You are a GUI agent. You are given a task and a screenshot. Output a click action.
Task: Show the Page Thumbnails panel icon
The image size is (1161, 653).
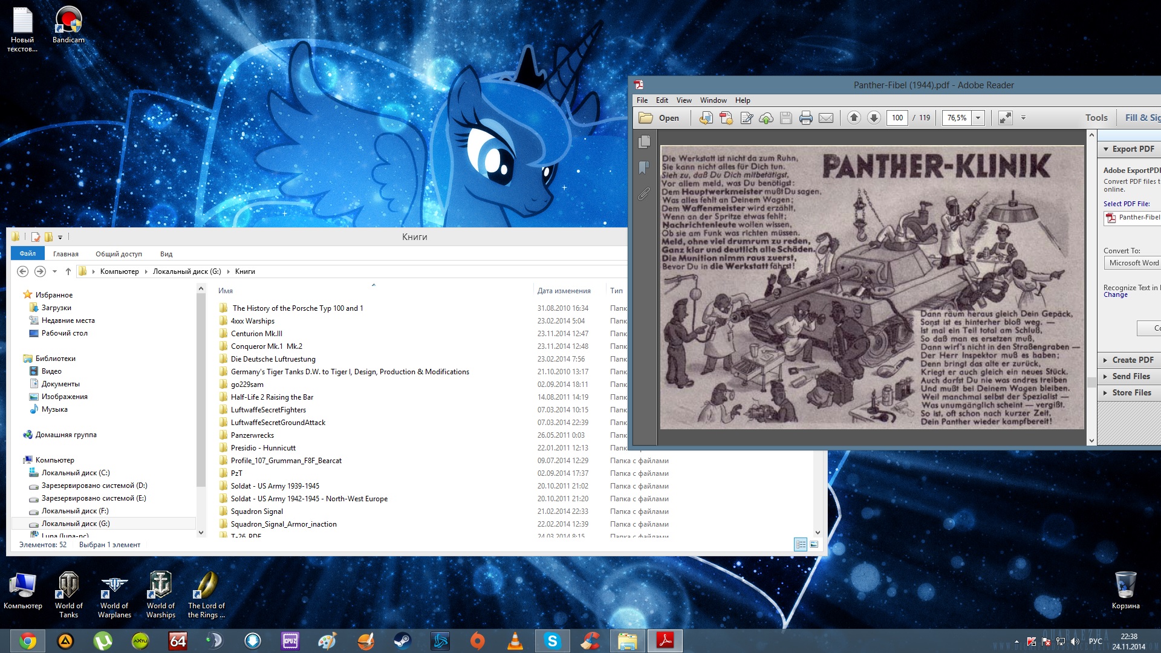(644, 141)
